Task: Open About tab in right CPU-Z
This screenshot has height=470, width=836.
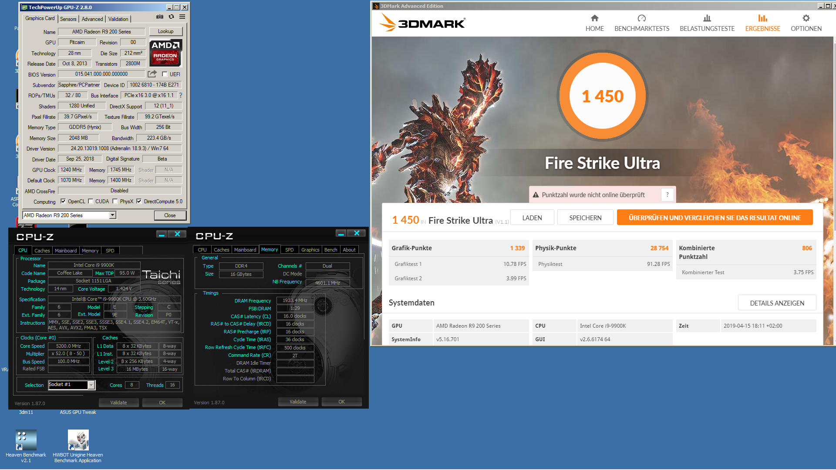Action: click(349, 250)
